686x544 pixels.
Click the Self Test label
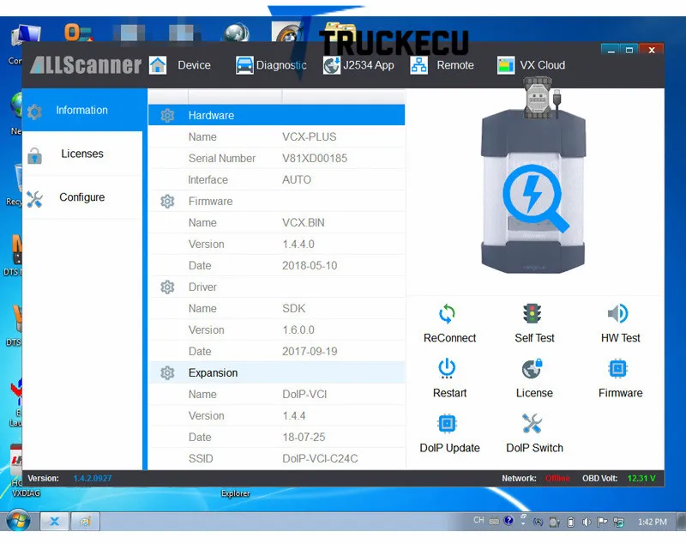click(x=534, y=338)
